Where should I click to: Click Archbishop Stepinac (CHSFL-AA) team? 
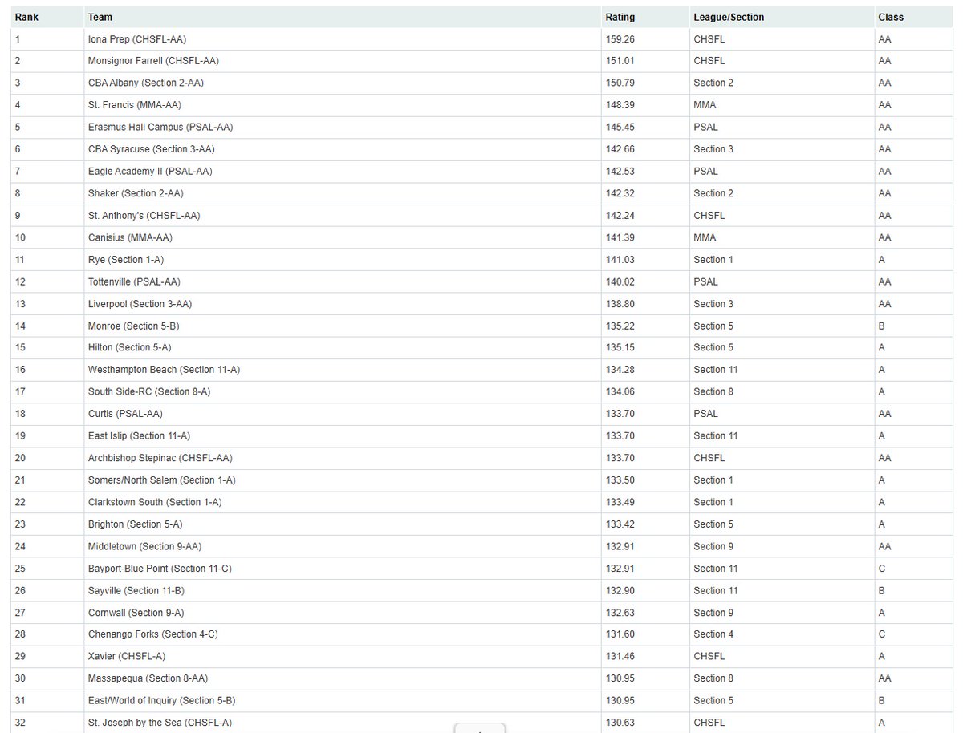coord(160,458)
